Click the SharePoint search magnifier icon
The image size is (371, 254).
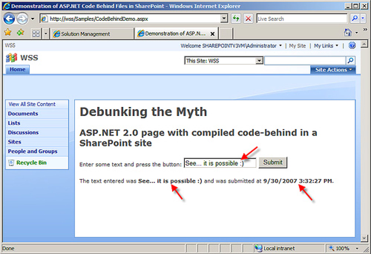pos(350,61)
